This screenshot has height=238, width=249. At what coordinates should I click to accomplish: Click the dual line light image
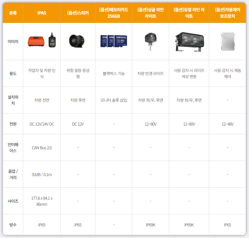click(189, 41)
